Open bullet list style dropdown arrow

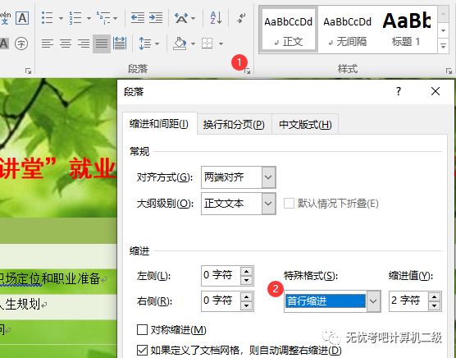[x=61, y=18]
